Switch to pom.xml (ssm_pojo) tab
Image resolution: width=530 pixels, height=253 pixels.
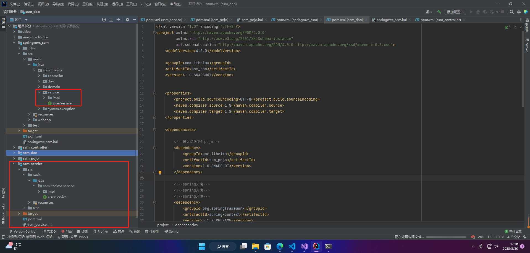pyautogui.click(x=212, y=20)
